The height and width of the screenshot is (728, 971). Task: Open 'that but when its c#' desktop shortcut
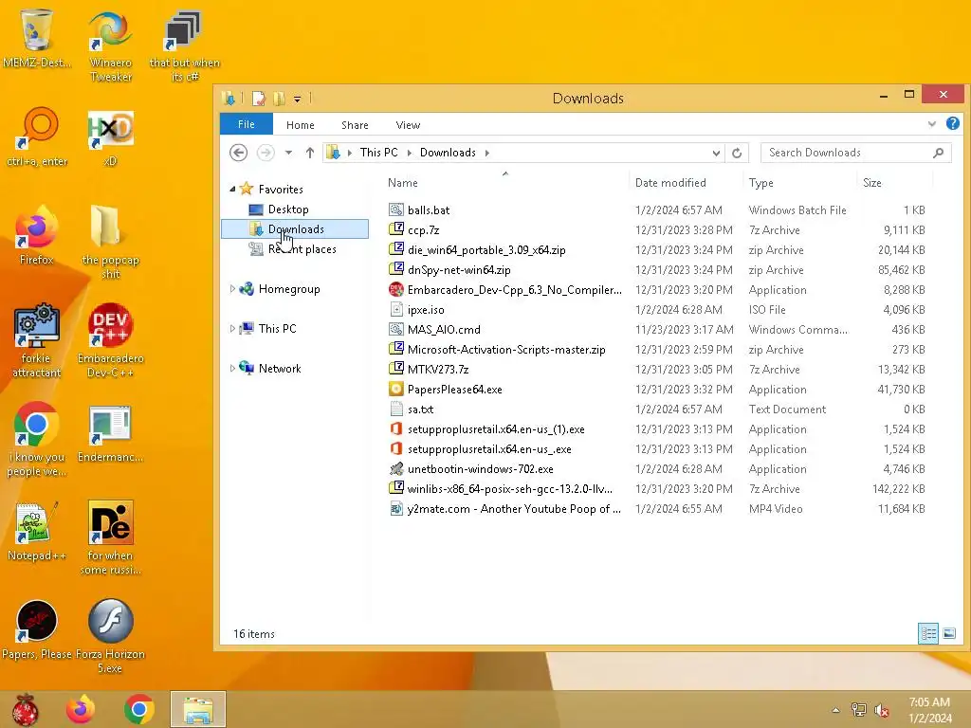click(185, 45)
